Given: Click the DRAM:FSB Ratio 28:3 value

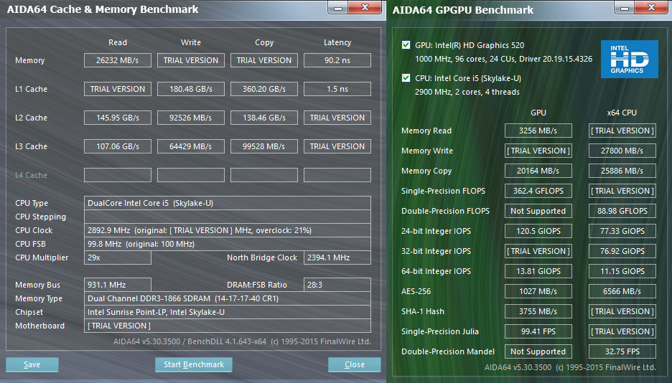Looking at the screenshot, I should pos(337,285).
